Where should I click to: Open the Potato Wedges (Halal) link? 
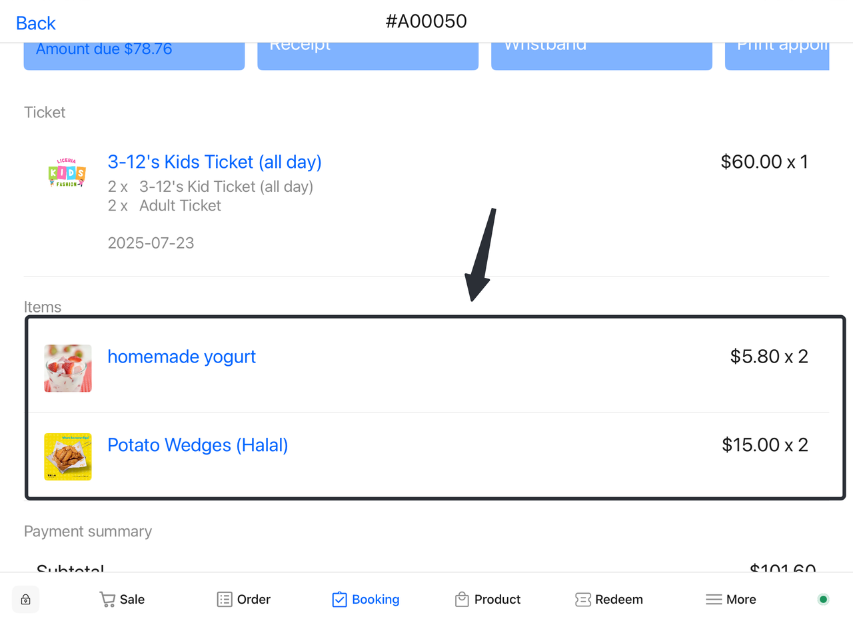pyautogui.click(x=198, y=444)
